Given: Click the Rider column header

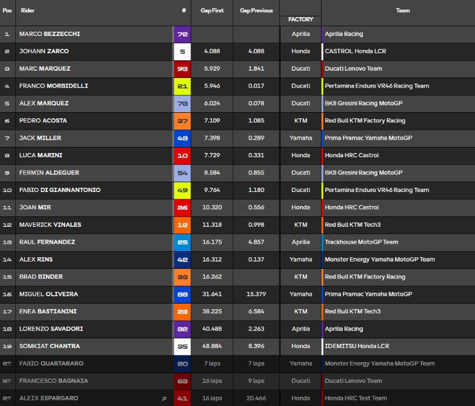Looking at the screenshot, I should pyautogui.click(x=27, y=10).
